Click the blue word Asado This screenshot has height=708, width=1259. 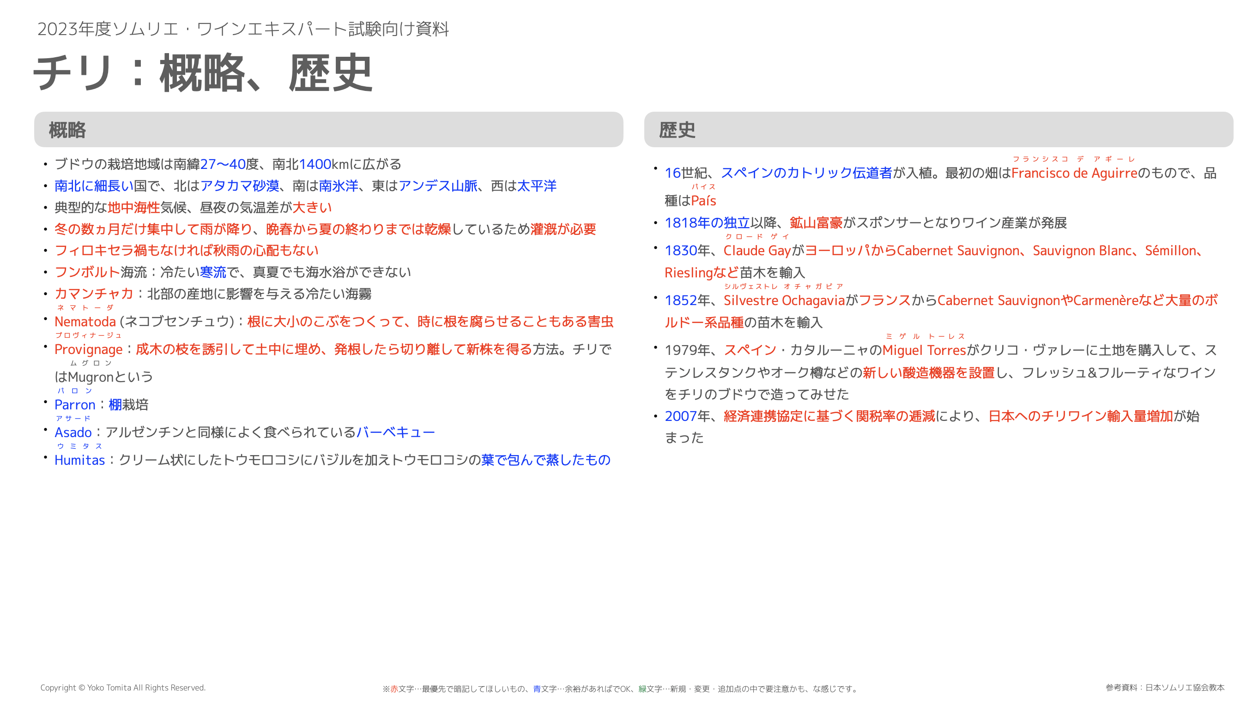(x=73, y=432)
